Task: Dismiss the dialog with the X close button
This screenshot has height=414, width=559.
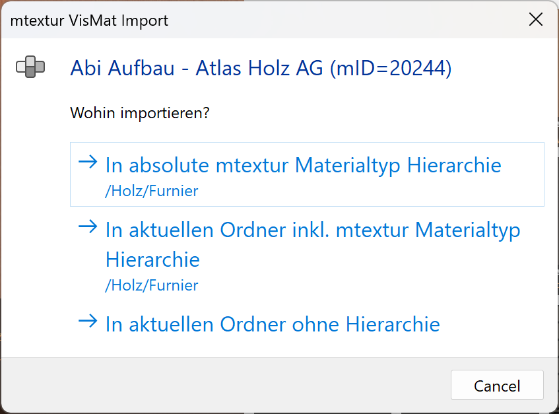Action: 536,20
